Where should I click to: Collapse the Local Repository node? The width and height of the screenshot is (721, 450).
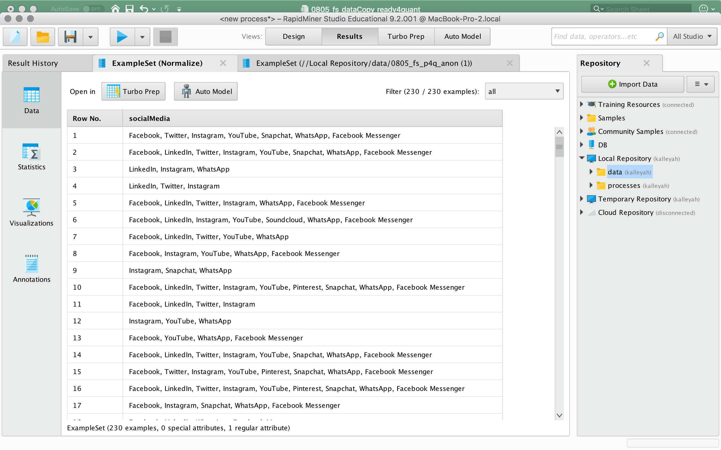pos(582,158)
